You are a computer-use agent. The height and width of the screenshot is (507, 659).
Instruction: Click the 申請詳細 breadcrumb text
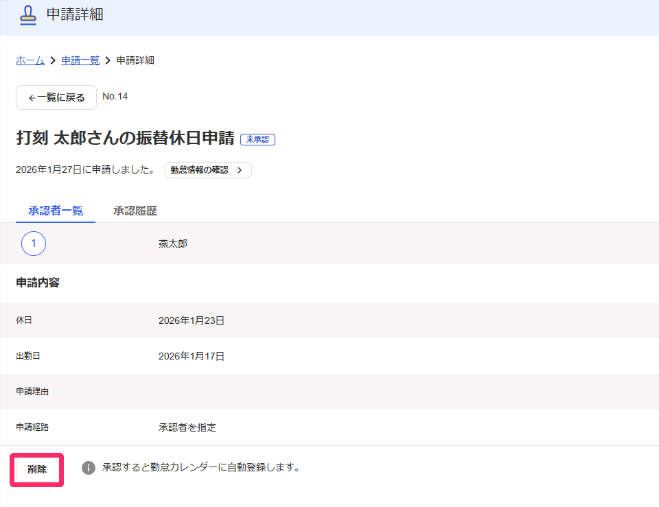click(135, 60)
